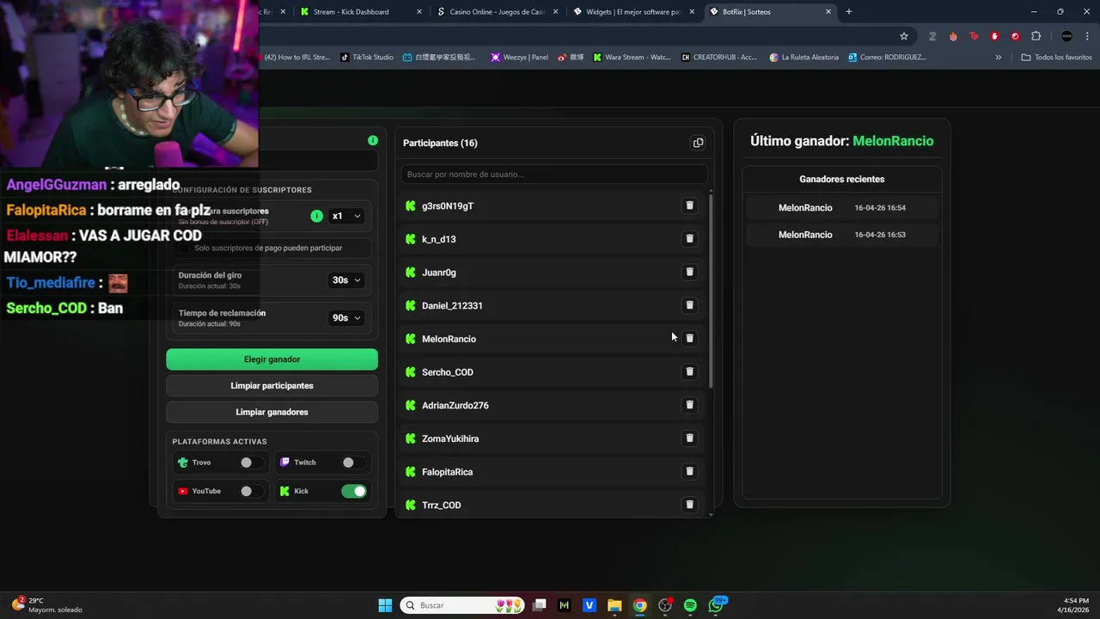Open browser extensions puzzle icon
Screen dimensions: 1100x619
point(1036,36)
